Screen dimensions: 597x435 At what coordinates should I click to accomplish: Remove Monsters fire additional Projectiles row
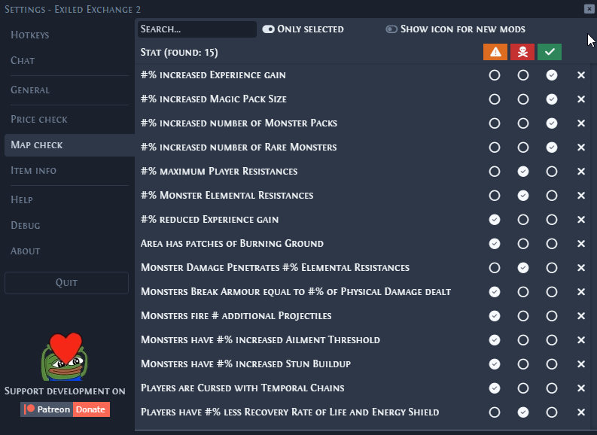coord(581,316)
